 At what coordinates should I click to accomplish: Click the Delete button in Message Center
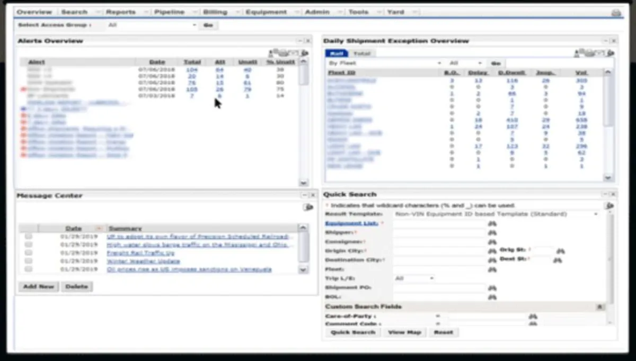(x=77, y=286)
